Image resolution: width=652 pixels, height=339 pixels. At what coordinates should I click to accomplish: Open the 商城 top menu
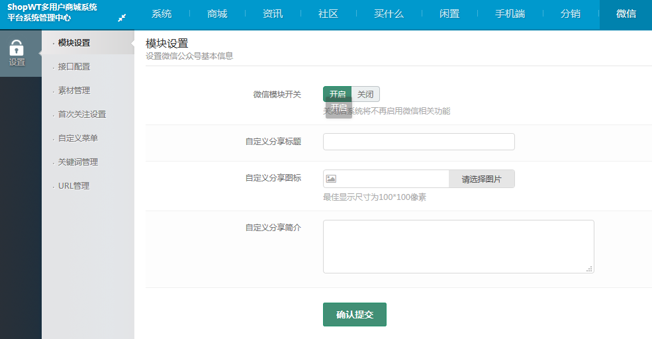click(x=217, y=14)
